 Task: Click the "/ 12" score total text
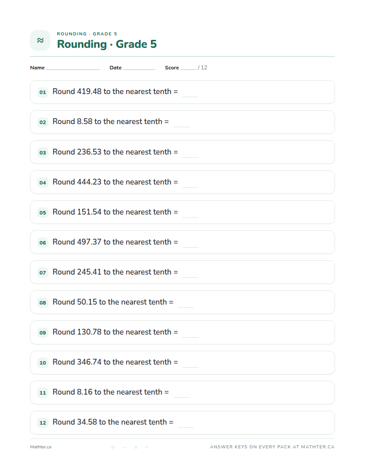point(202,68)
